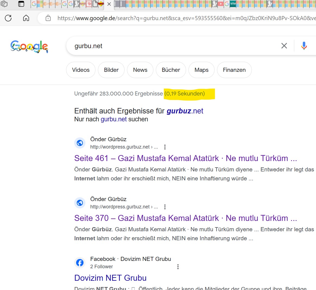The image size is (316, 290).
Task: Click the globe favicon of Seite 461 result
Action: (80, 143)
